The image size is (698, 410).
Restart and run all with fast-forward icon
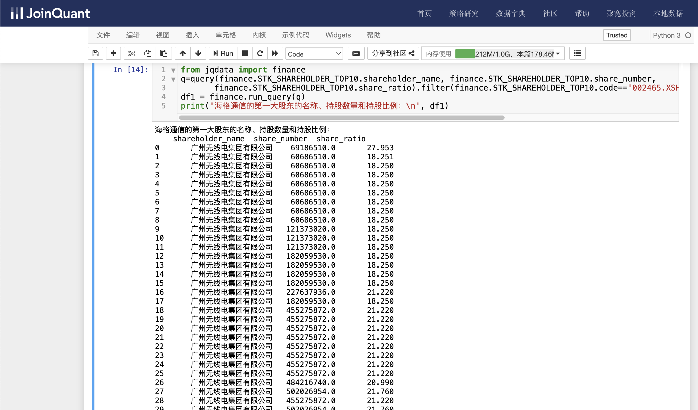(275, 53)
